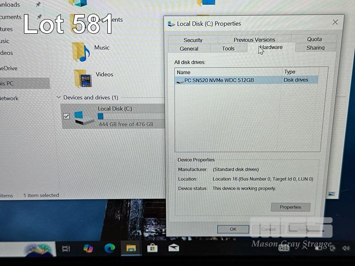Open the Tools tab
The image size is (355, 266).
coord(228,48)
